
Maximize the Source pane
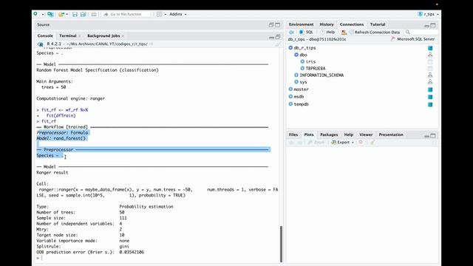pyautogui.click(x=278, y=24)
